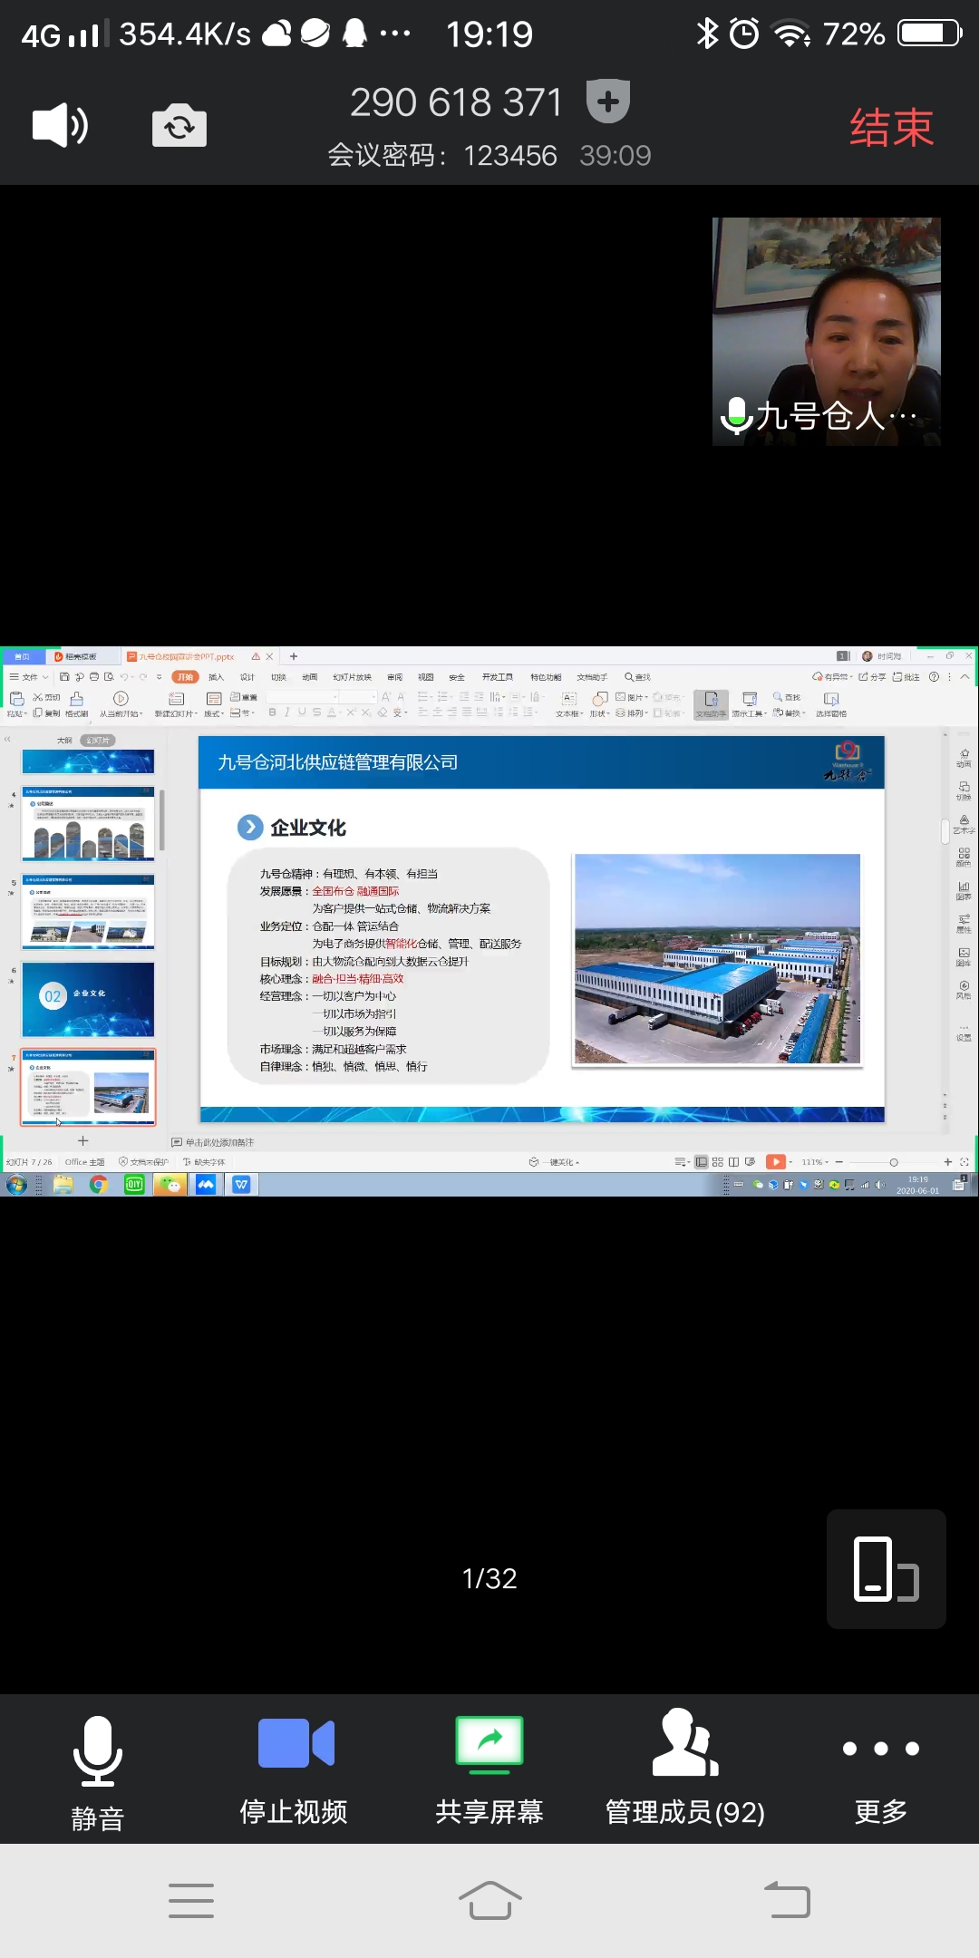The height and width of the screenshot is (1958, 979).
Task: Select slide 6 企业文化 section thumbnail
Action: pos(88,999)
